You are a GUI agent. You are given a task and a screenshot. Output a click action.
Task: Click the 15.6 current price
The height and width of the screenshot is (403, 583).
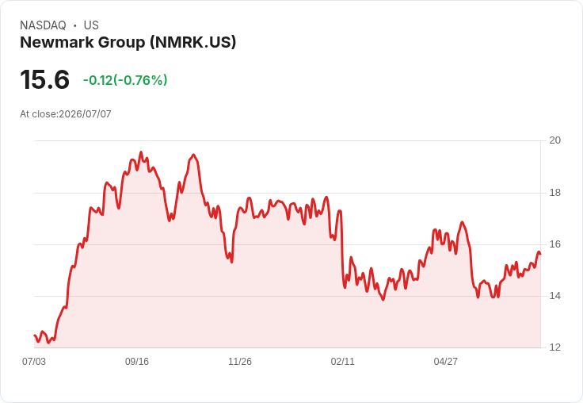coord(44,79)
